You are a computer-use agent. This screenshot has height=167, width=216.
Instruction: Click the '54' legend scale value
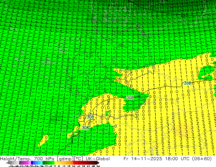coord(98,166)
